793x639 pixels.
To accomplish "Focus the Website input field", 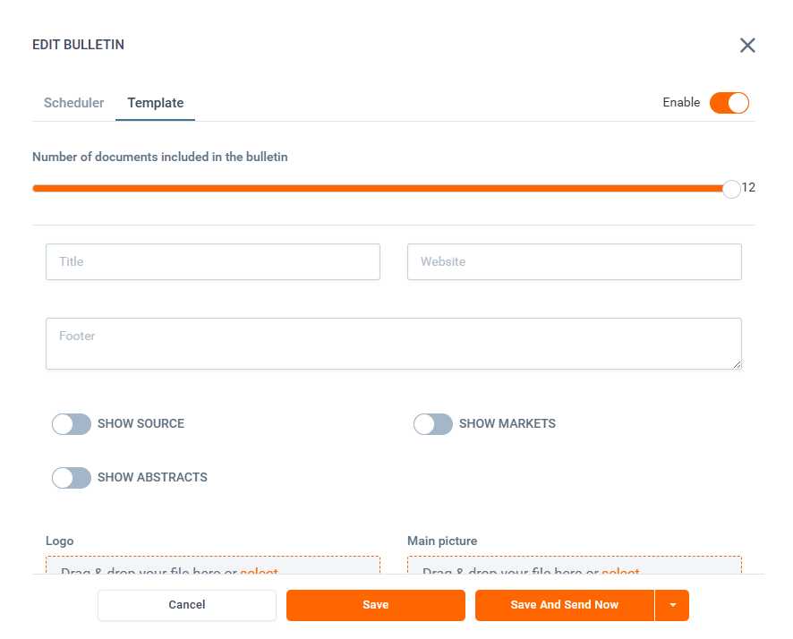I will click(x=574, y=262).
